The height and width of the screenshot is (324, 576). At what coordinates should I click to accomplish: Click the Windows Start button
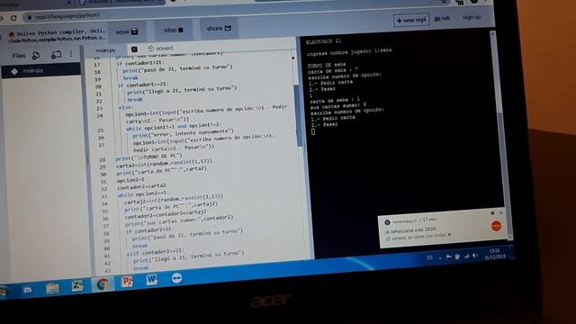pos(3,292)
